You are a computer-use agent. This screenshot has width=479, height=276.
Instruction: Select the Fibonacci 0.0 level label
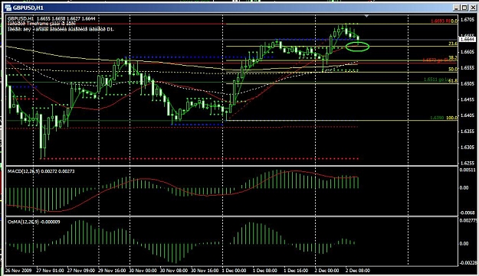pos(454,21)
